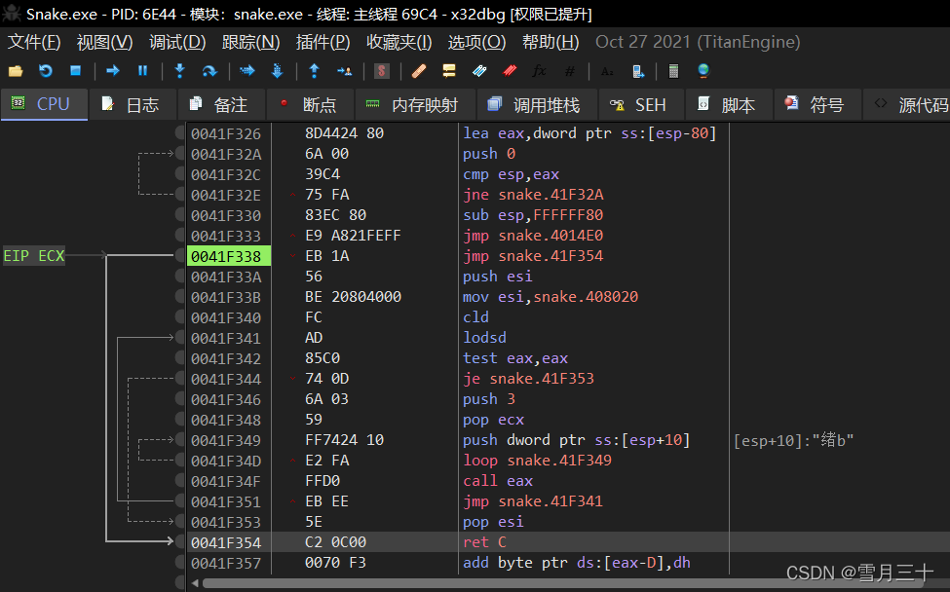The image size is (950, 592).
Task: Click the run to user code icon
Action: (344, 71)
